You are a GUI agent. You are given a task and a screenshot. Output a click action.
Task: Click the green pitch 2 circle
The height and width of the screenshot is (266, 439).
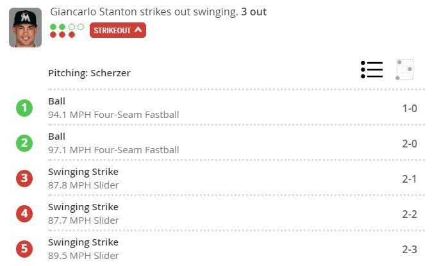coord(24,143)
